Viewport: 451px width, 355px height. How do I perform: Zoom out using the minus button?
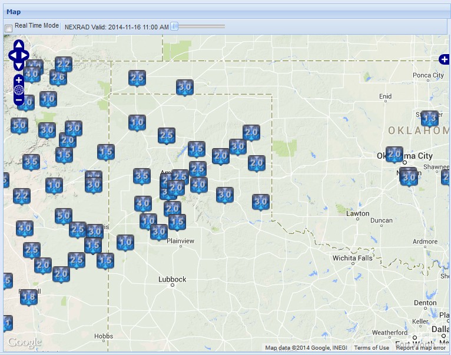point(19,100)
